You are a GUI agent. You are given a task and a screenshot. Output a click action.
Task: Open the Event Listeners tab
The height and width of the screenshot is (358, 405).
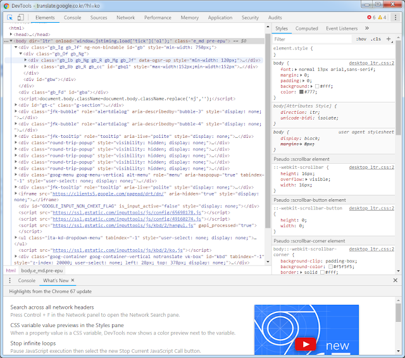tap(342, 28)
